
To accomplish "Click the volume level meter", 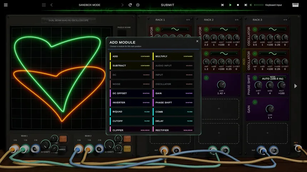I will coord(258,5).
